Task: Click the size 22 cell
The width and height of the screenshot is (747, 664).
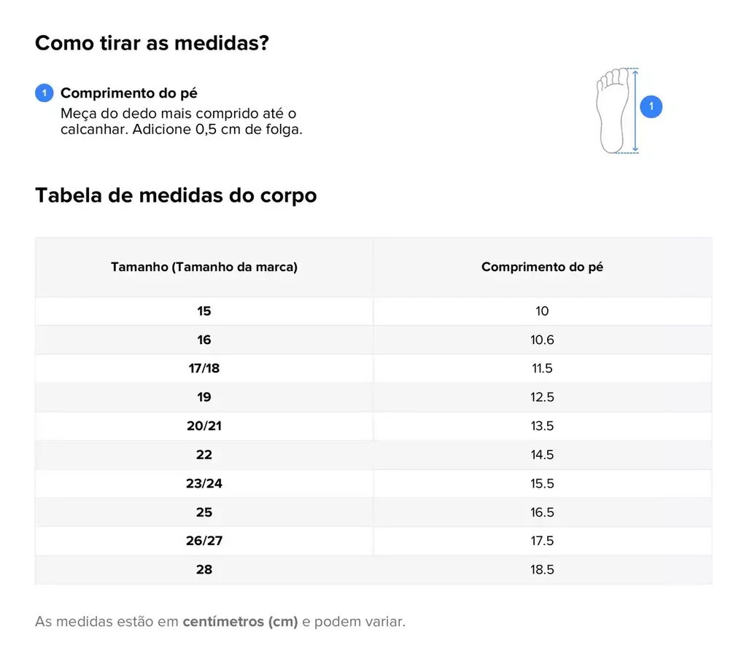Action: coord(204,455)
